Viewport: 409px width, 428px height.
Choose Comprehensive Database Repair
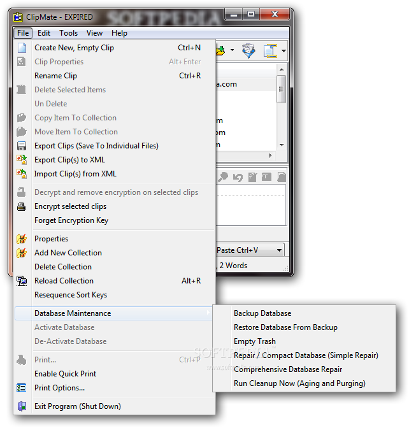coord(304,369)
